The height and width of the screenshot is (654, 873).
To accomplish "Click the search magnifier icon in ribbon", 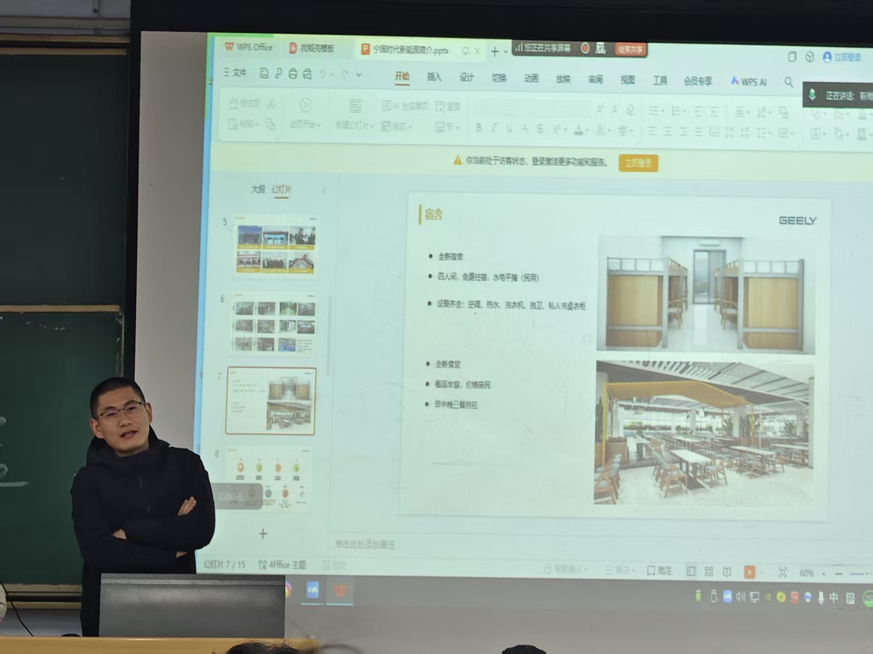I will (789, 82).
